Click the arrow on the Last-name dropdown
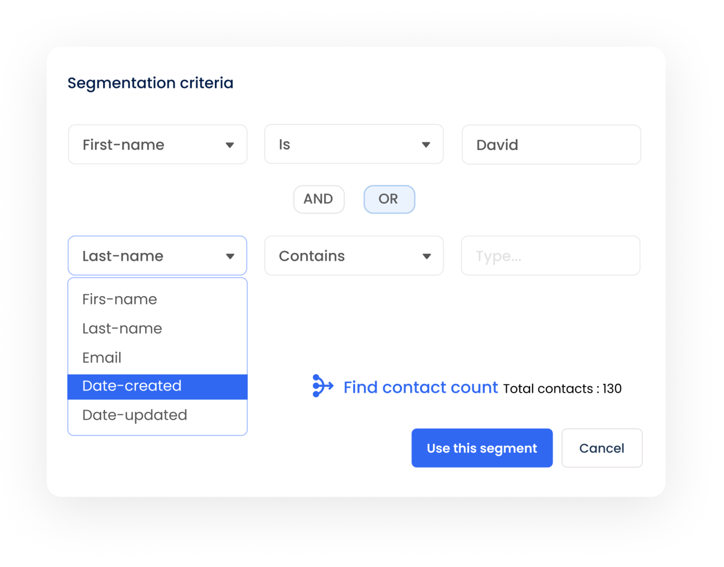This screenshot has width=724, height=567. pos(230,256)
